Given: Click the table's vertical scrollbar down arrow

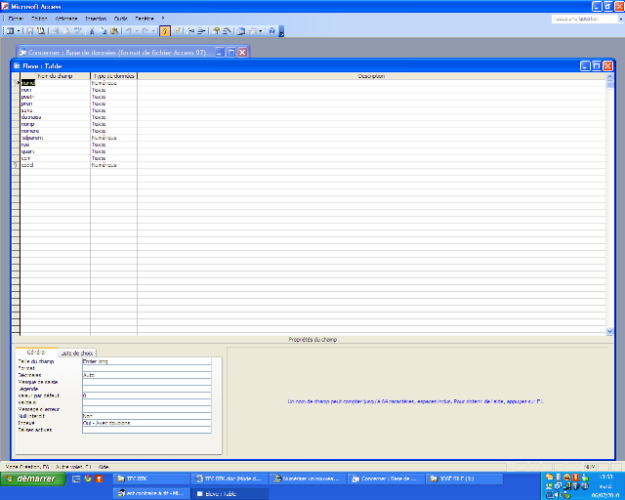Looking at the screenshot, I should (x=610, y=332).
